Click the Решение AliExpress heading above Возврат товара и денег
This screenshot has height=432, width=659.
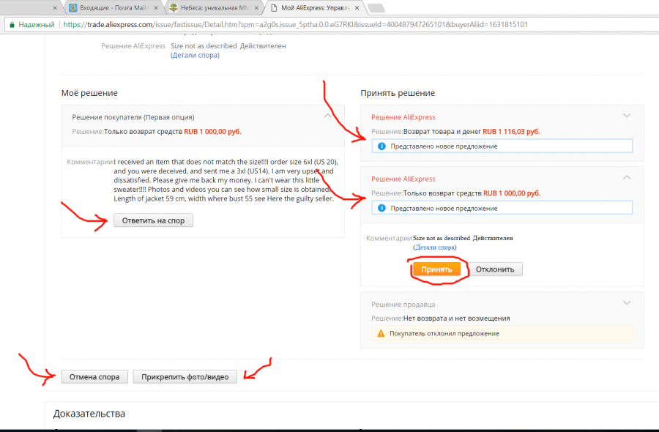(x=403, y=117)
